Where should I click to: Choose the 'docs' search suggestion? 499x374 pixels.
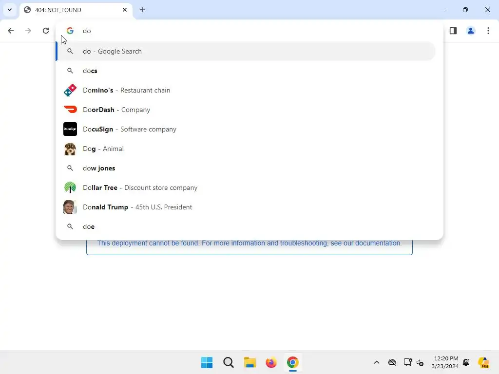(246, 71)
